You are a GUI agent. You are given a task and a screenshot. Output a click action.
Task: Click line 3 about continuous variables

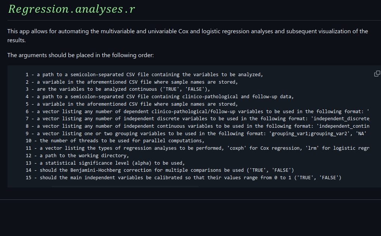pyautogui.click(x=118, y=89)
